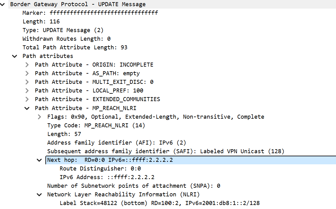
Task: Collapse the Path attributes section
Action: pyautogui.click(x=15, y=56)
